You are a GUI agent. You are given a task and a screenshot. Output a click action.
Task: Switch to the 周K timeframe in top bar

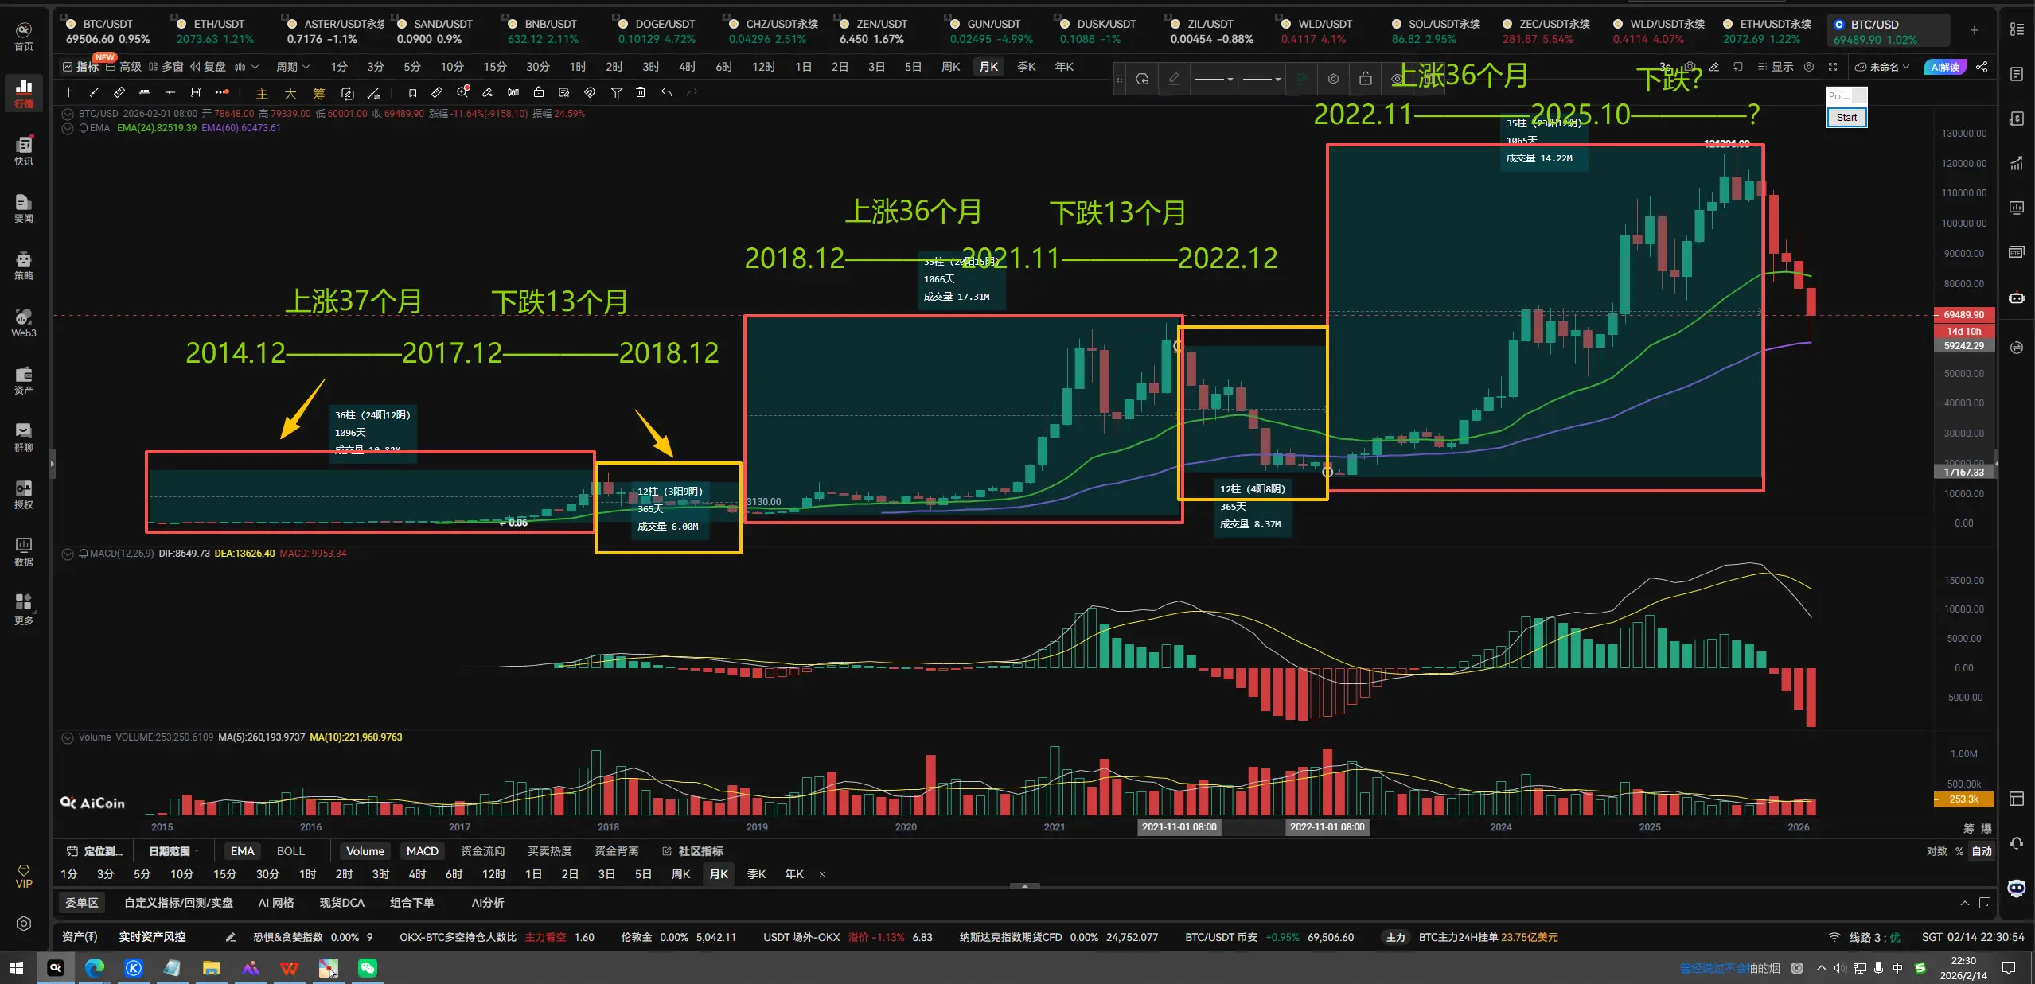pyautogui.click(x=950, y=67)
